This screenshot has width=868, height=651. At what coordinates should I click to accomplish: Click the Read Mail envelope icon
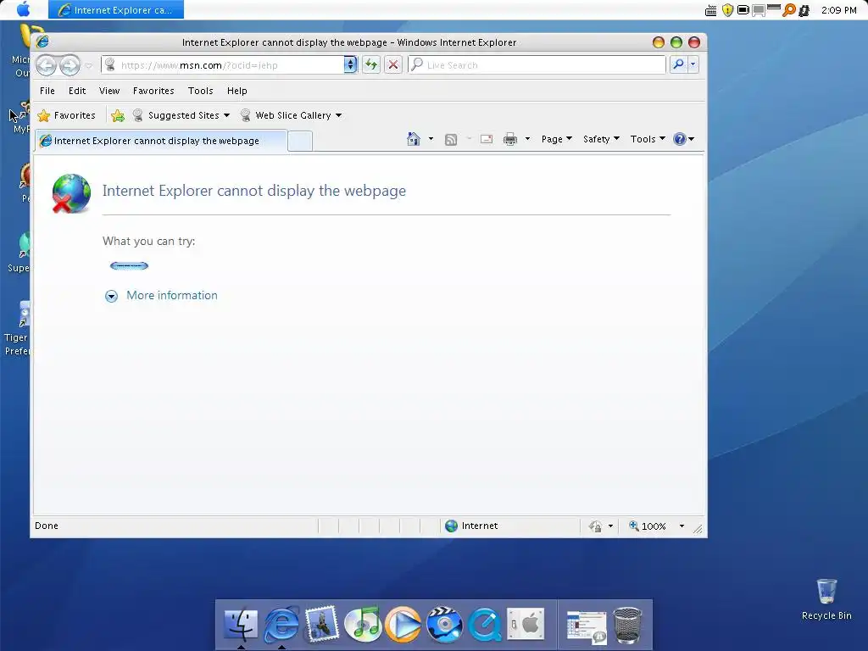point(487,139)
